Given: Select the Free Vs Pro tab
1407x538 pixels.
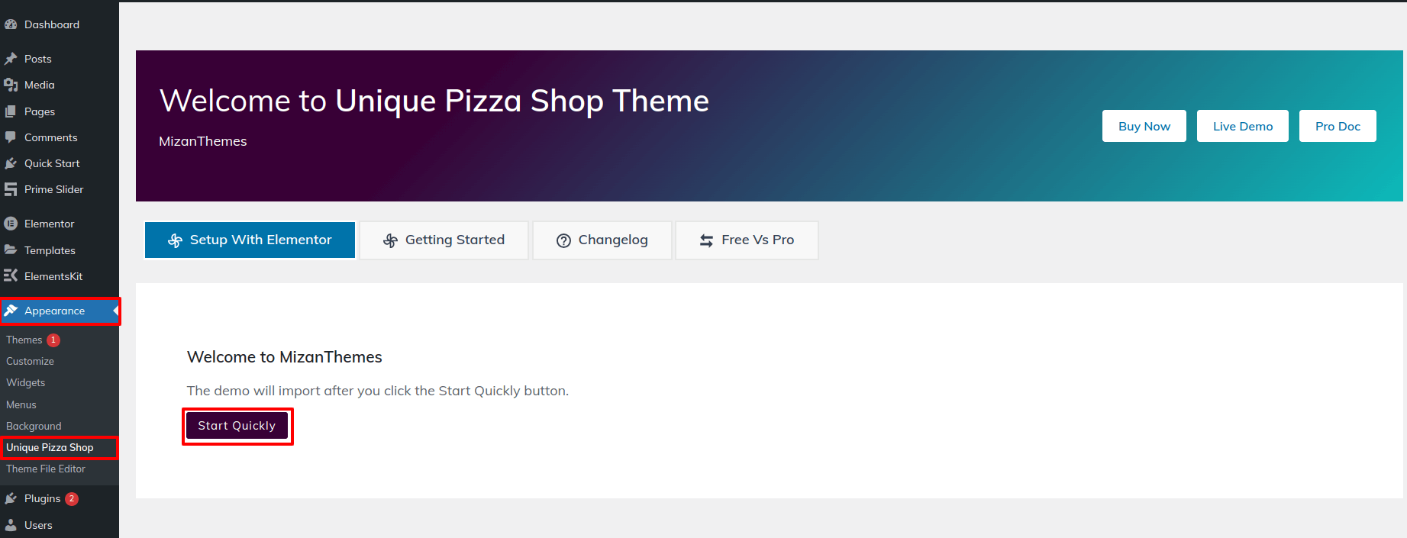Looking at the screenshot, I should (747, 240).
